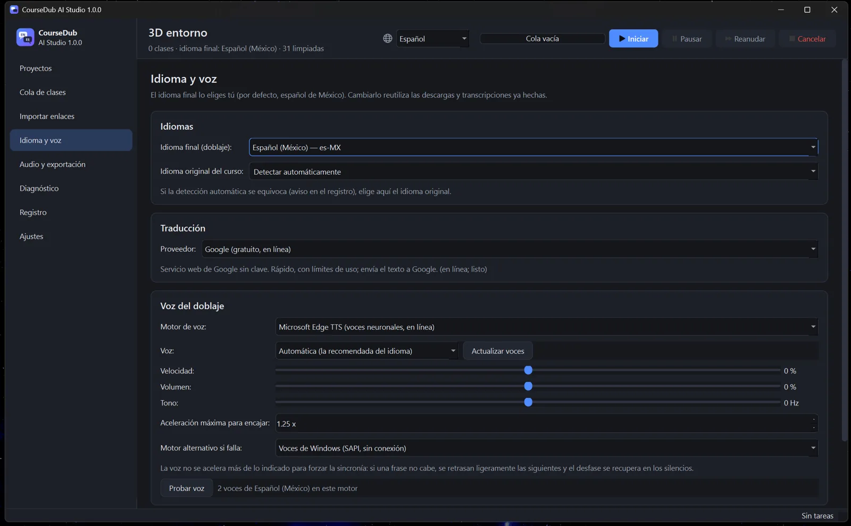The height and width of the screenshot is (526, 851).
Task: Click the Sin tareas status text
Action: [x=817, y=516]
